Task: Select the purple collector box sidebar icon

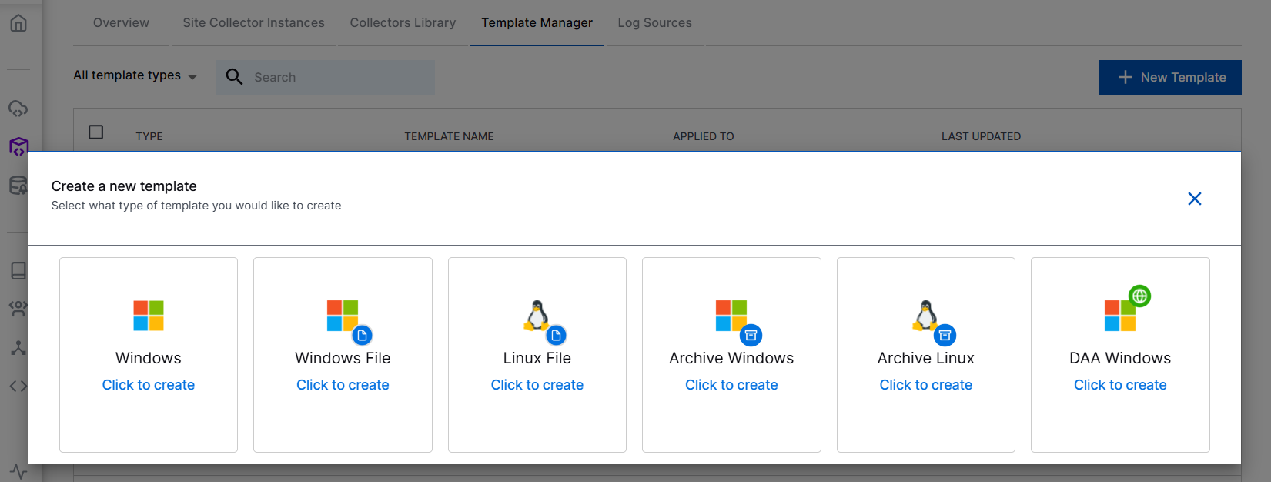Action: pyautogui.click(x=18, y=146)
